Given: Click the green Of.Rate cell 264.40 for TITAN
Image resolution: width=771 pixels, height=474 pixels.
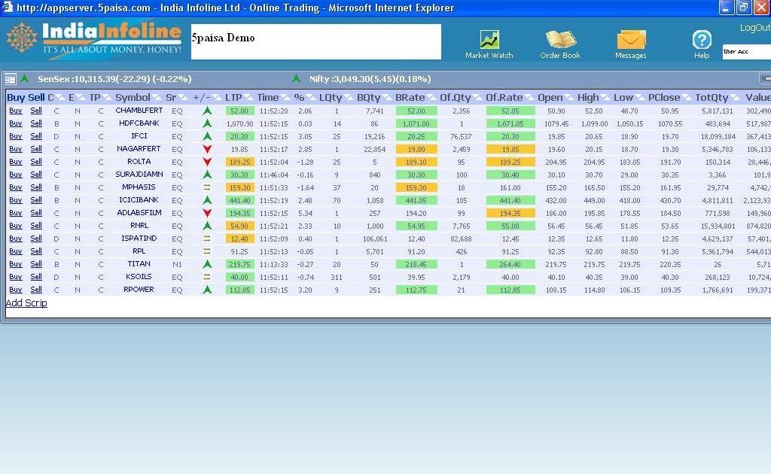Looking at the screenshot, I should 510,264.
